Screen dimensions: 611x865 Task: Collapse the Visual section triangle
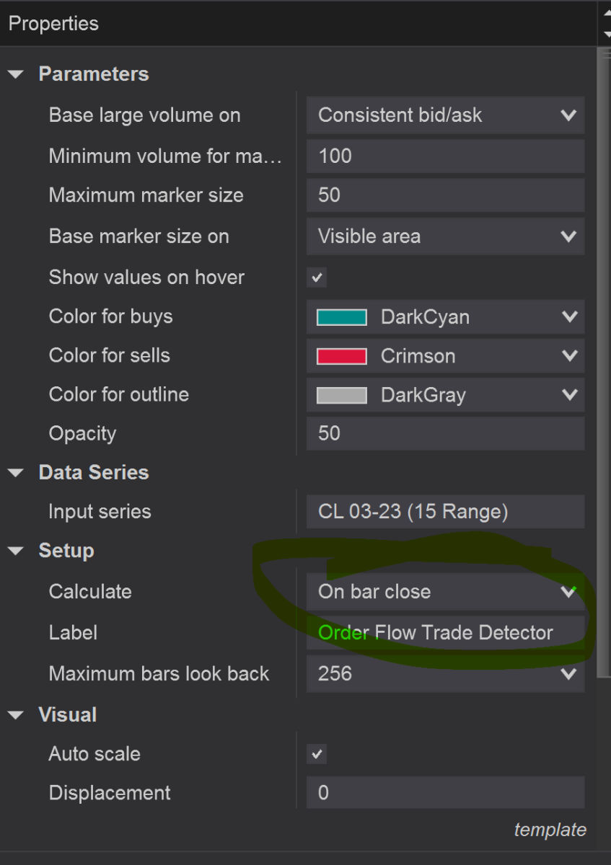[x=16, y=716]
